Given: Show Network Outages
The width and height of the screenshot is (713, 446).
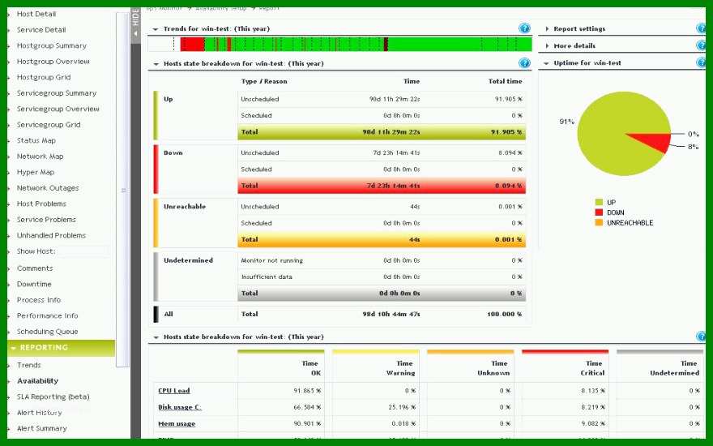Looking at the screenshot, I should pyautogui.click(x=48, y=188).
